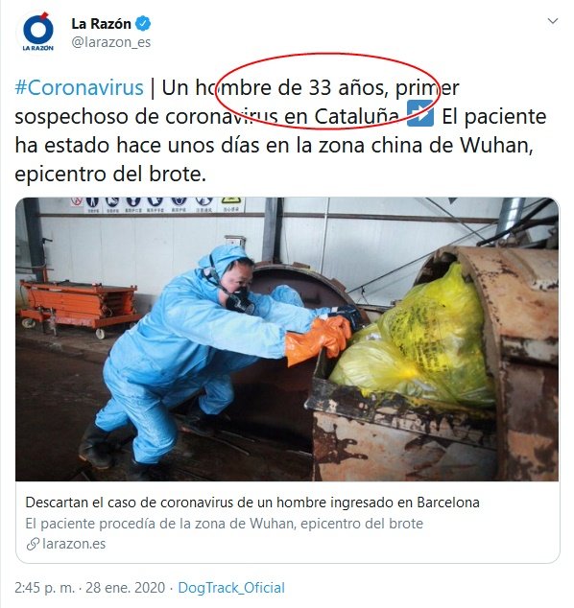Click the blue verified badge icon

(143, 24)
